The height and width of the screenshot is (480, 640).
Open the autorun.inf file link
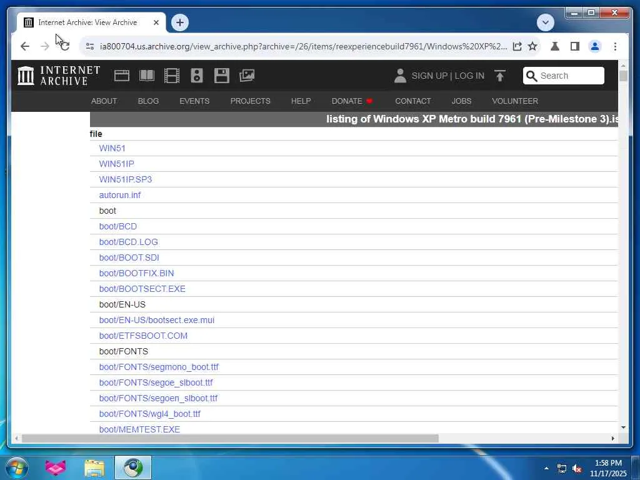(x=119, y=195)
